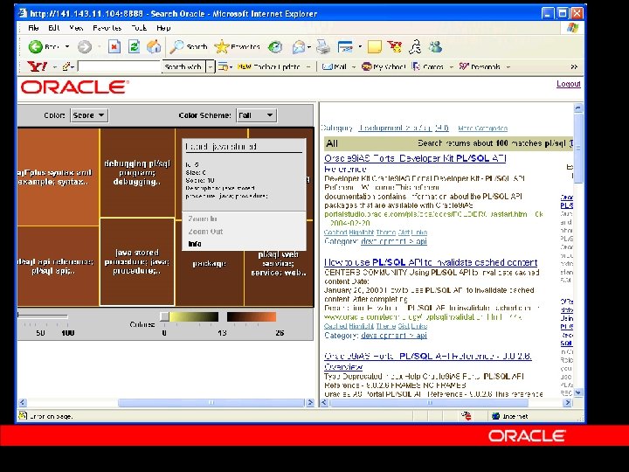Click the error on page status icon

click(x=23, y=416)
